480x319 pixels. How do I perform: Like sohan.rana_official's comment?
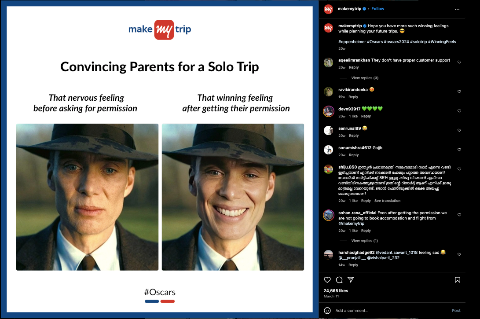(x=459, y=215)
